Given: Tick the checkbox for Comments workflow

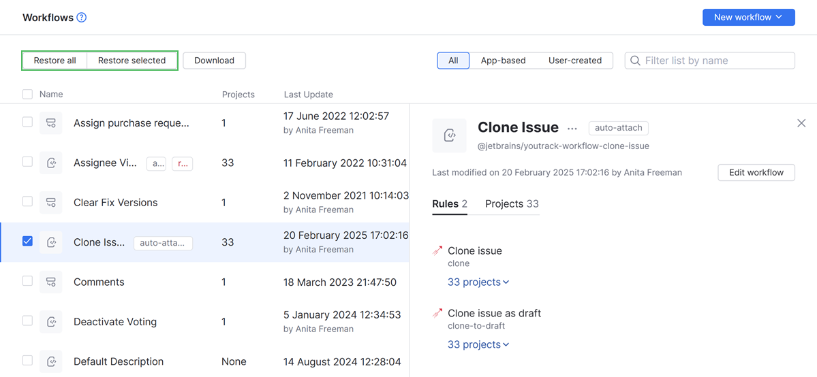Looking at the screenshot, I should click(27, 280).
